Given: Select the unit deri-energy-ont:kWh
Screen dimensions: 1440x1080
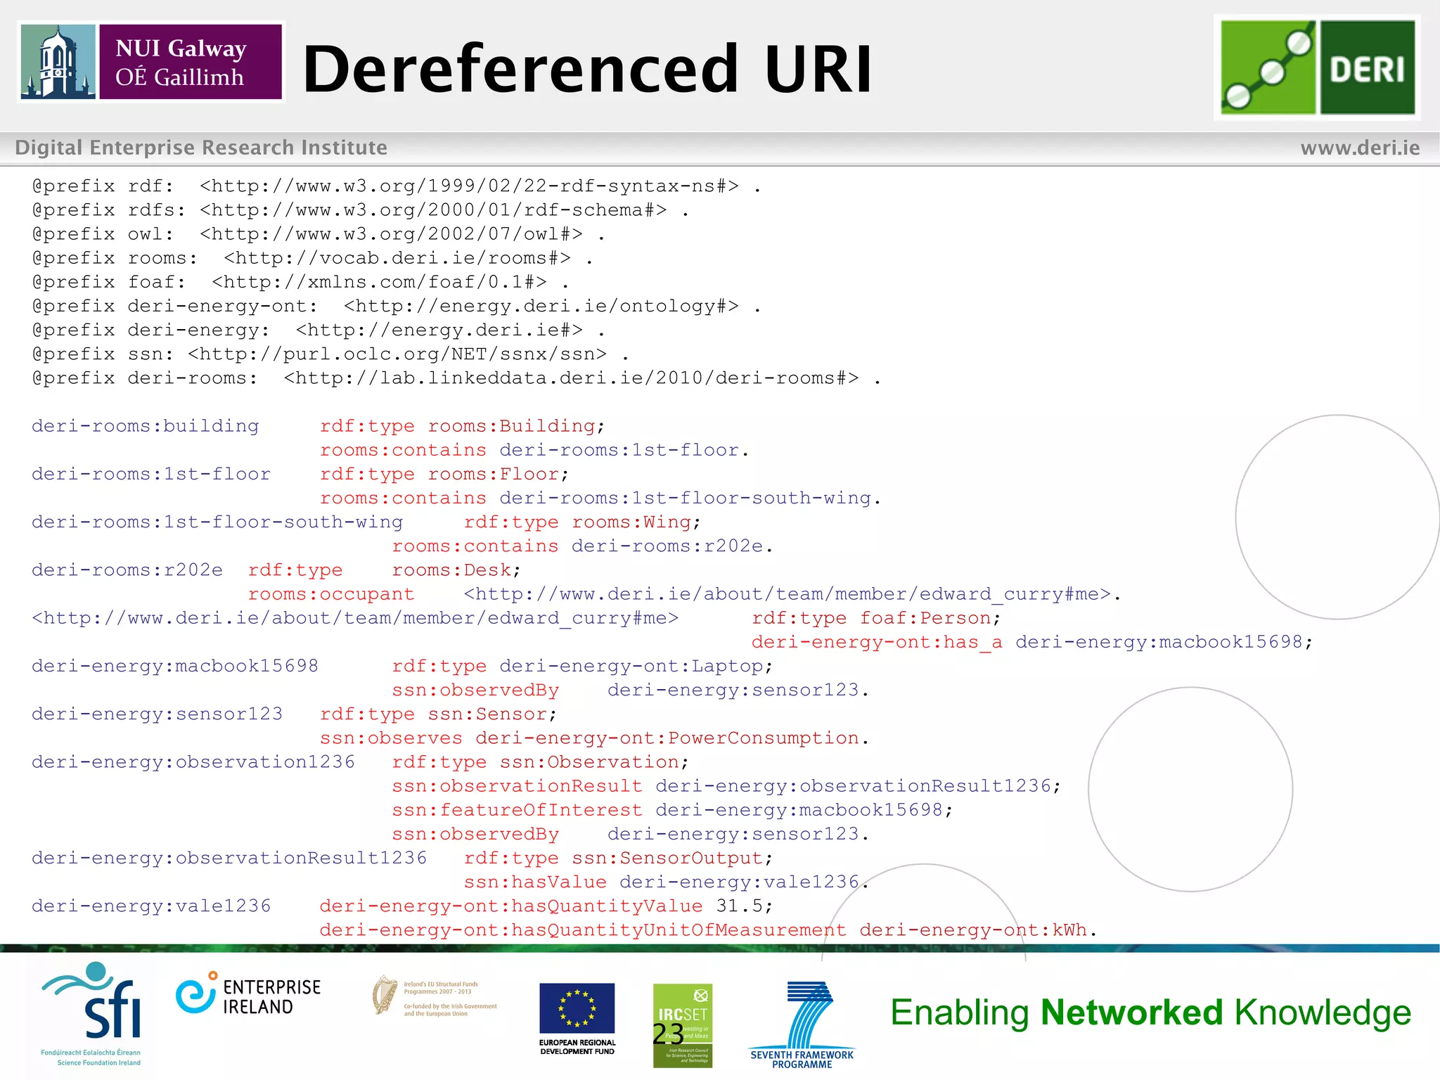Looking at the screenshot, I should [973, 930].
